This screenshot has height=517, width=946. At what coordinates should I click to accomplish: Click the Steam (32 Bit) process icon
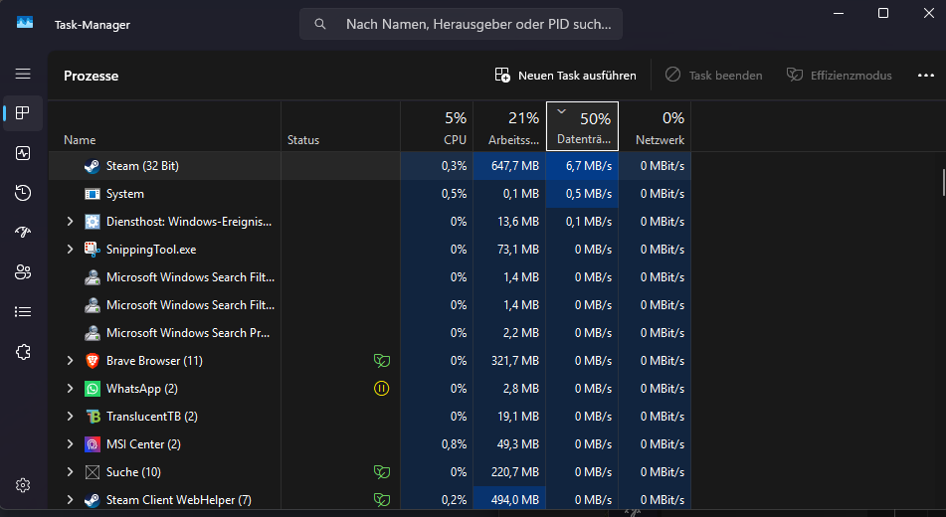coord(93,166)
